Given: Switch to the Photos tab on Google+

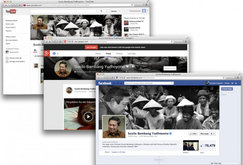Looking at the screenshot, I should point(119,54).
